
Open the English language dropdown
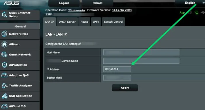click(190, 3)
